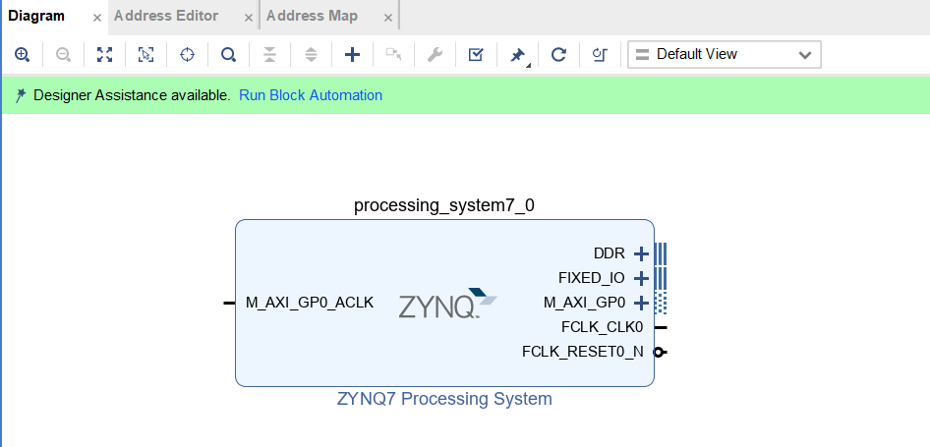Click the Zoom to selected area icon
Screen dimensions: 930x447
tap(145, 55)
